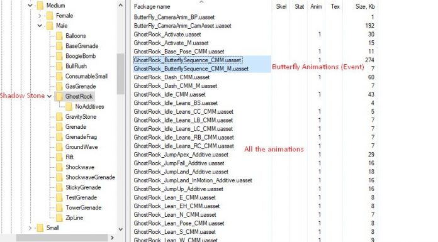
Task: Select the Male folder icon
Action: [50, 26]
